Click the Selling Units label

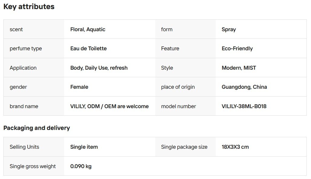pos(24,147)
